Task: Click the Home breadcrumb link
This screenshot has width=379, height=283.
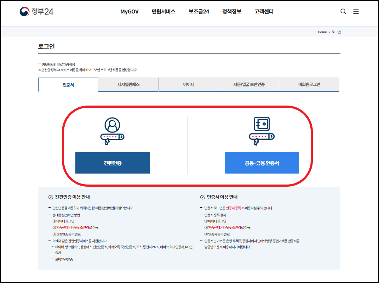Action: tap(322, 32)
